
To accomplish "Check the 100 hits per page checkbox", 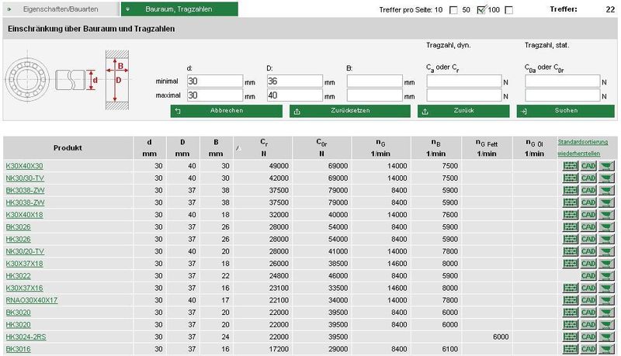I will click(x=509, y=10).
